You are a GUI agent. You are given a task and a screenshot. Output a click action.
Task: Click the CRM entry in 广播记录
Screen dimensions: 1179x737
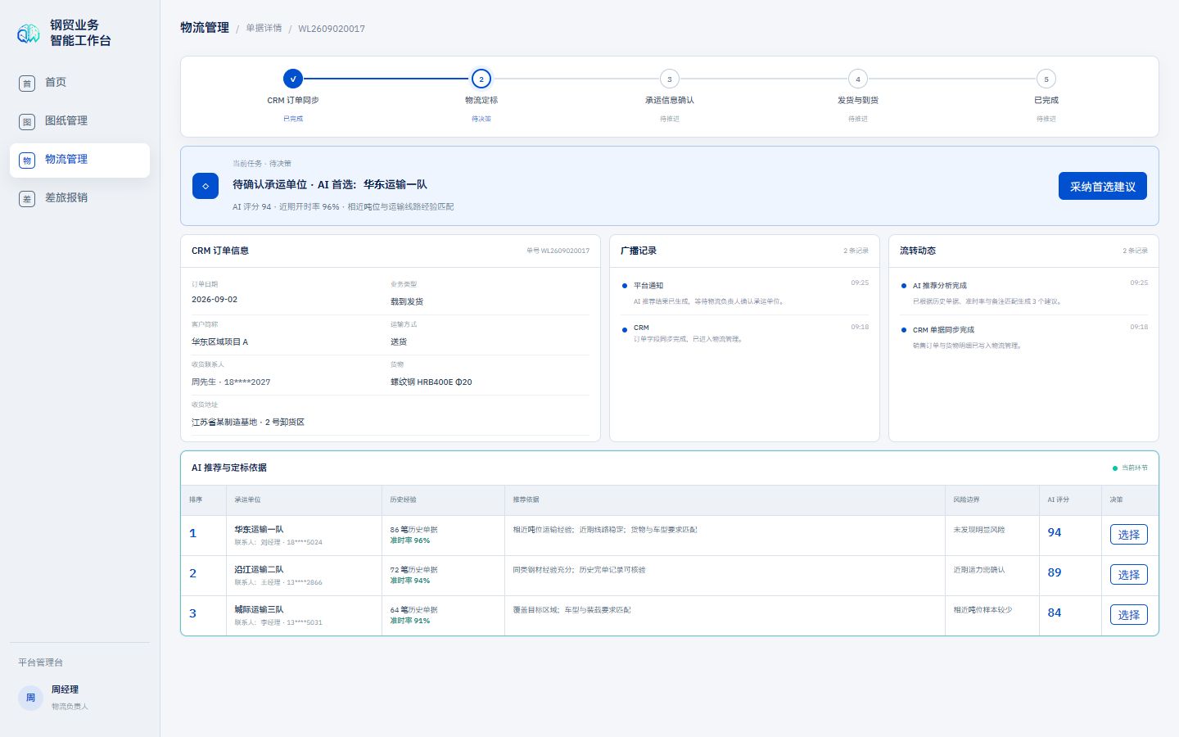[x=745, y=333]
